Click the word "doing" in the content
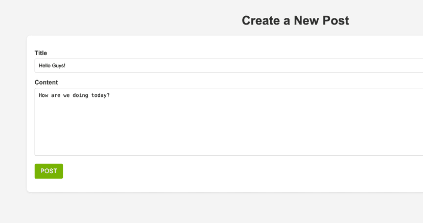The width and height of the screenshot is (423, 223). [x=81, y=95]
